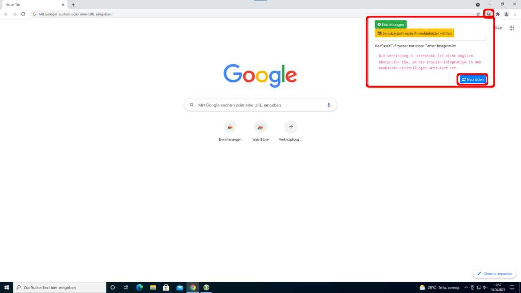Switch to Chrome on the taskbar

click(x=193, y=288)
